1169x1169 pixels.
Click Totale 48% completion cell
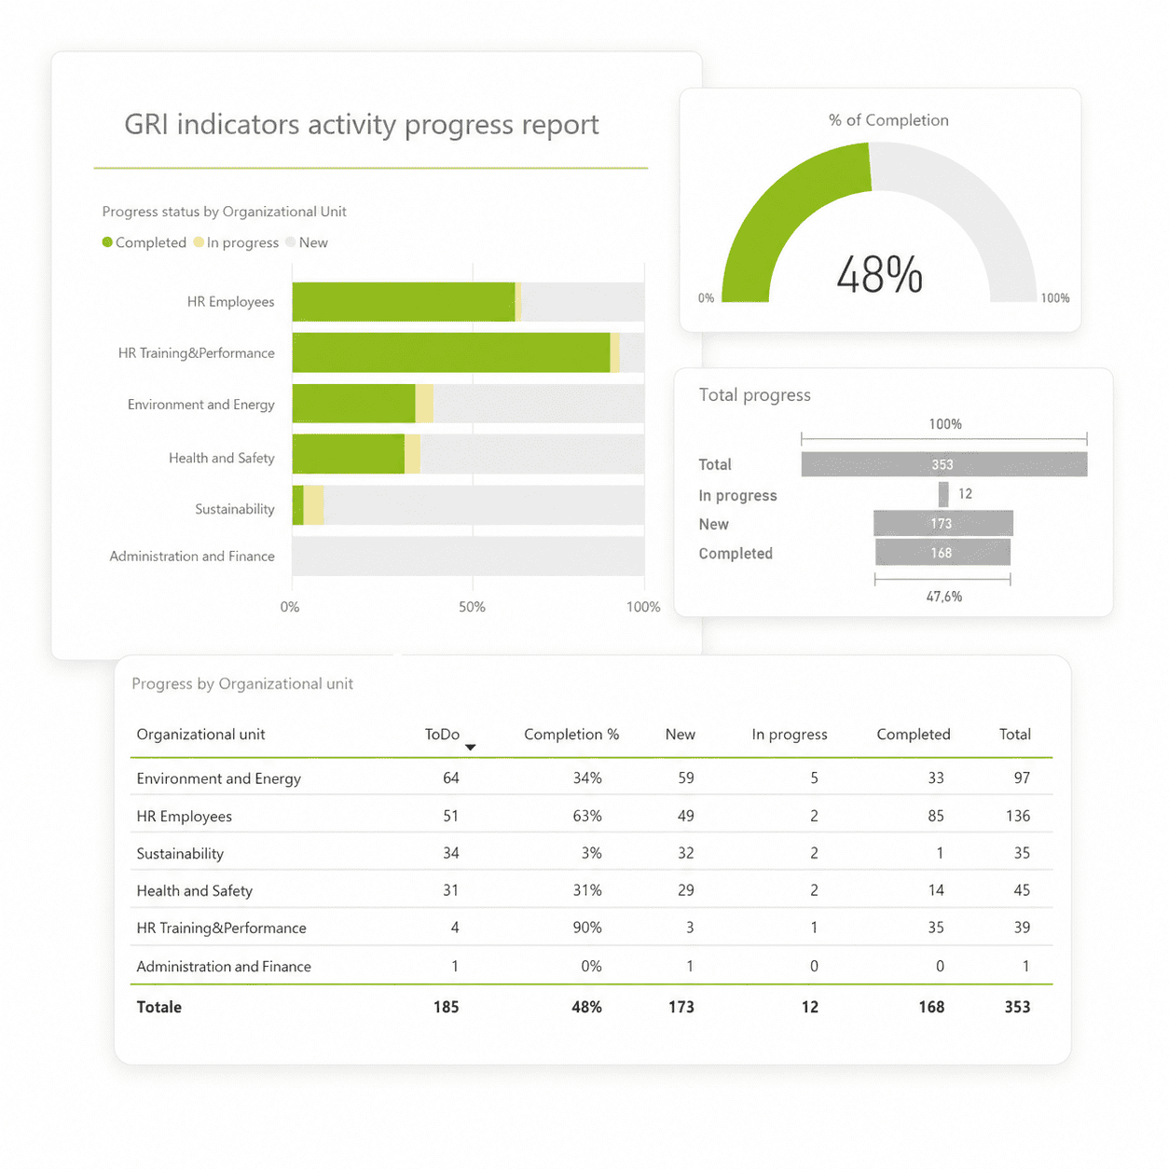[x=587, y=1007]
